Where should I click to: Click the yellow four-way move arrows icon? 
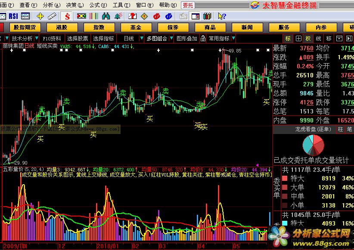click(x=40, y=16)
